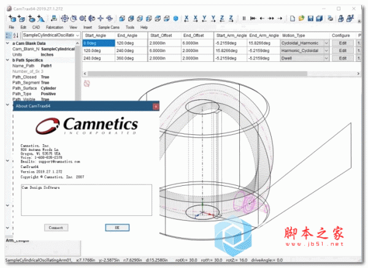368x268 pixels.
Task: Rotate view about X right arrow icon
Action: click(x=196, y=18)
